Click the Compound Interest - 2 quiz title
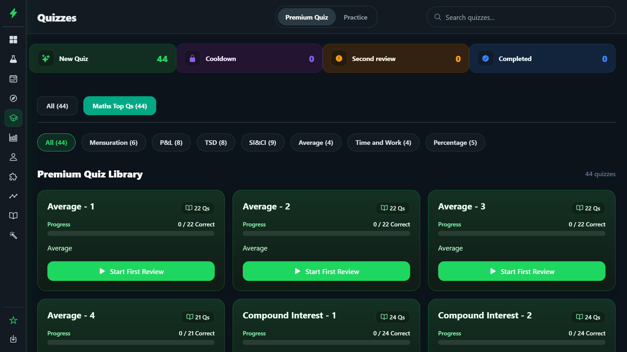 [485, 315]
